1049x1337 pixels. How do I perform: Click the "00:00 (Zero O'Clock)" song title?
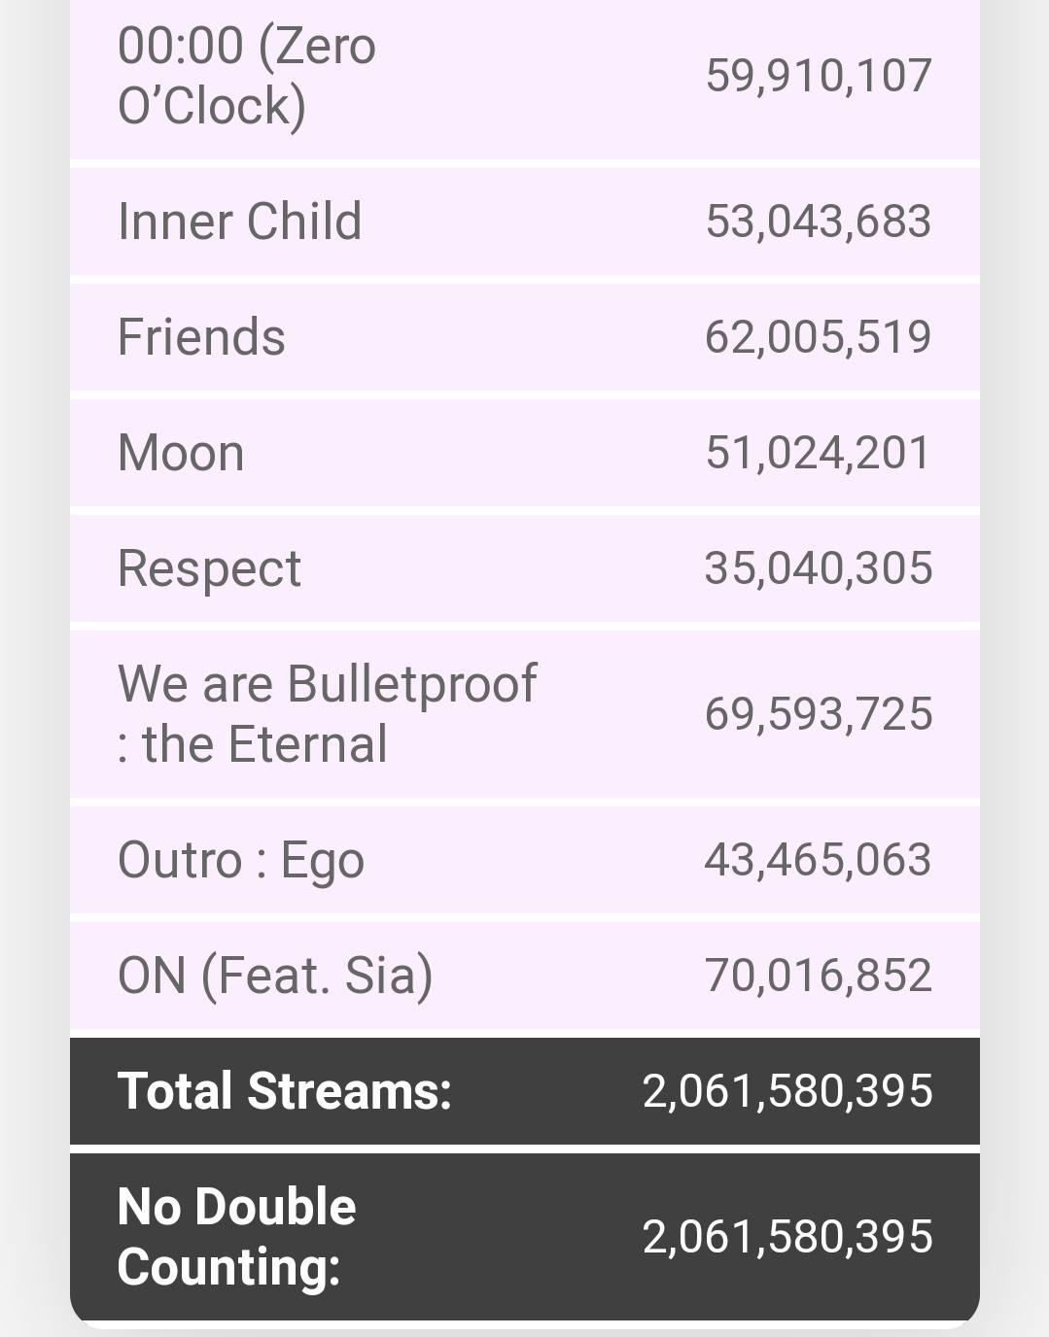click(x=247, y=76)
